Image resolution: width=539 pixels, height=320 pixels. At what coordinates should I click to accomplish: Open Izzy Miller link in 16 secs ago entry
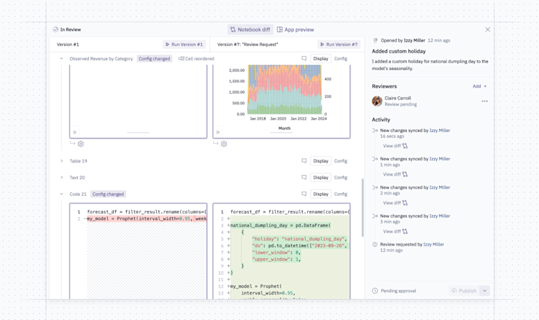[440, 130]
